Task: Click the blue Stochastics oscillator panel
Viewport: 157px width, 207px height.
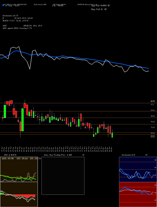Action: [138, 169]
